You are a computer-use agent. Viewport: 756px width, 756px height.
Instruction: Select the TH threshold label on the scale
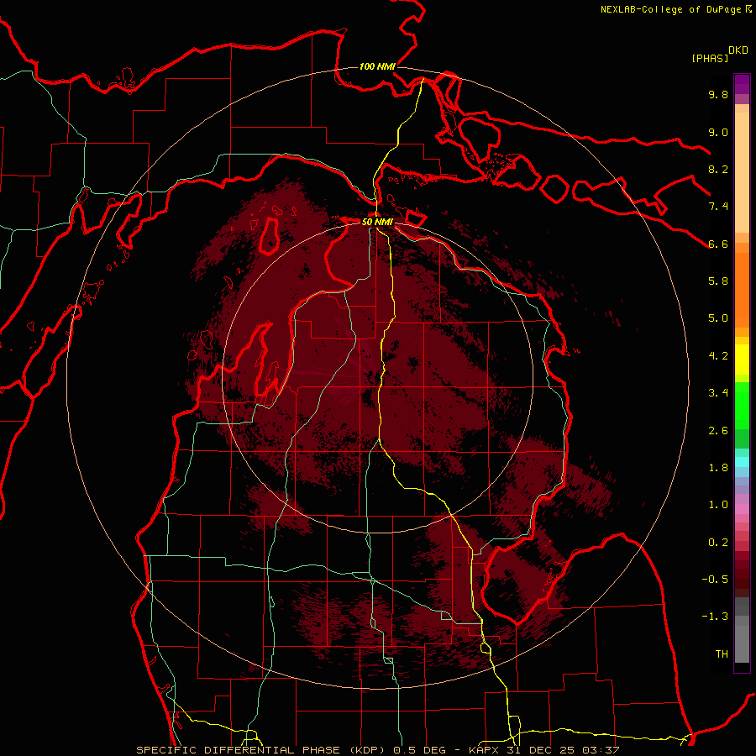coord(722,654)
